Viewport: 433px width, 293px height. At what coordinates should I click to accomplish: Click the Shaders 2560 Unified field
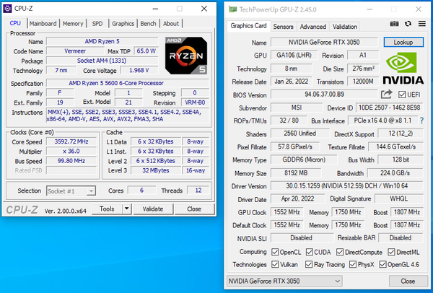click(x=300, y=134)
